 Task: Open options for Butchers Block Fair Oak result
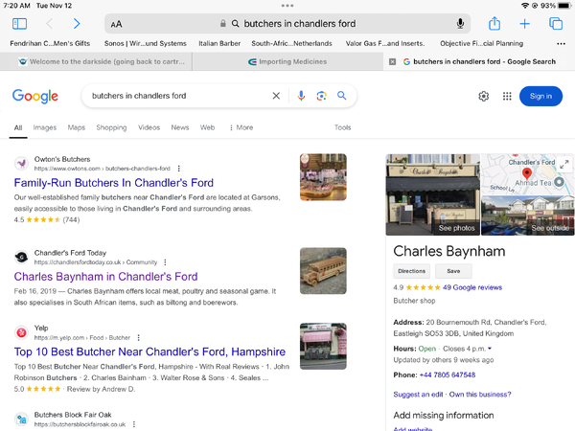click(134, 424)
